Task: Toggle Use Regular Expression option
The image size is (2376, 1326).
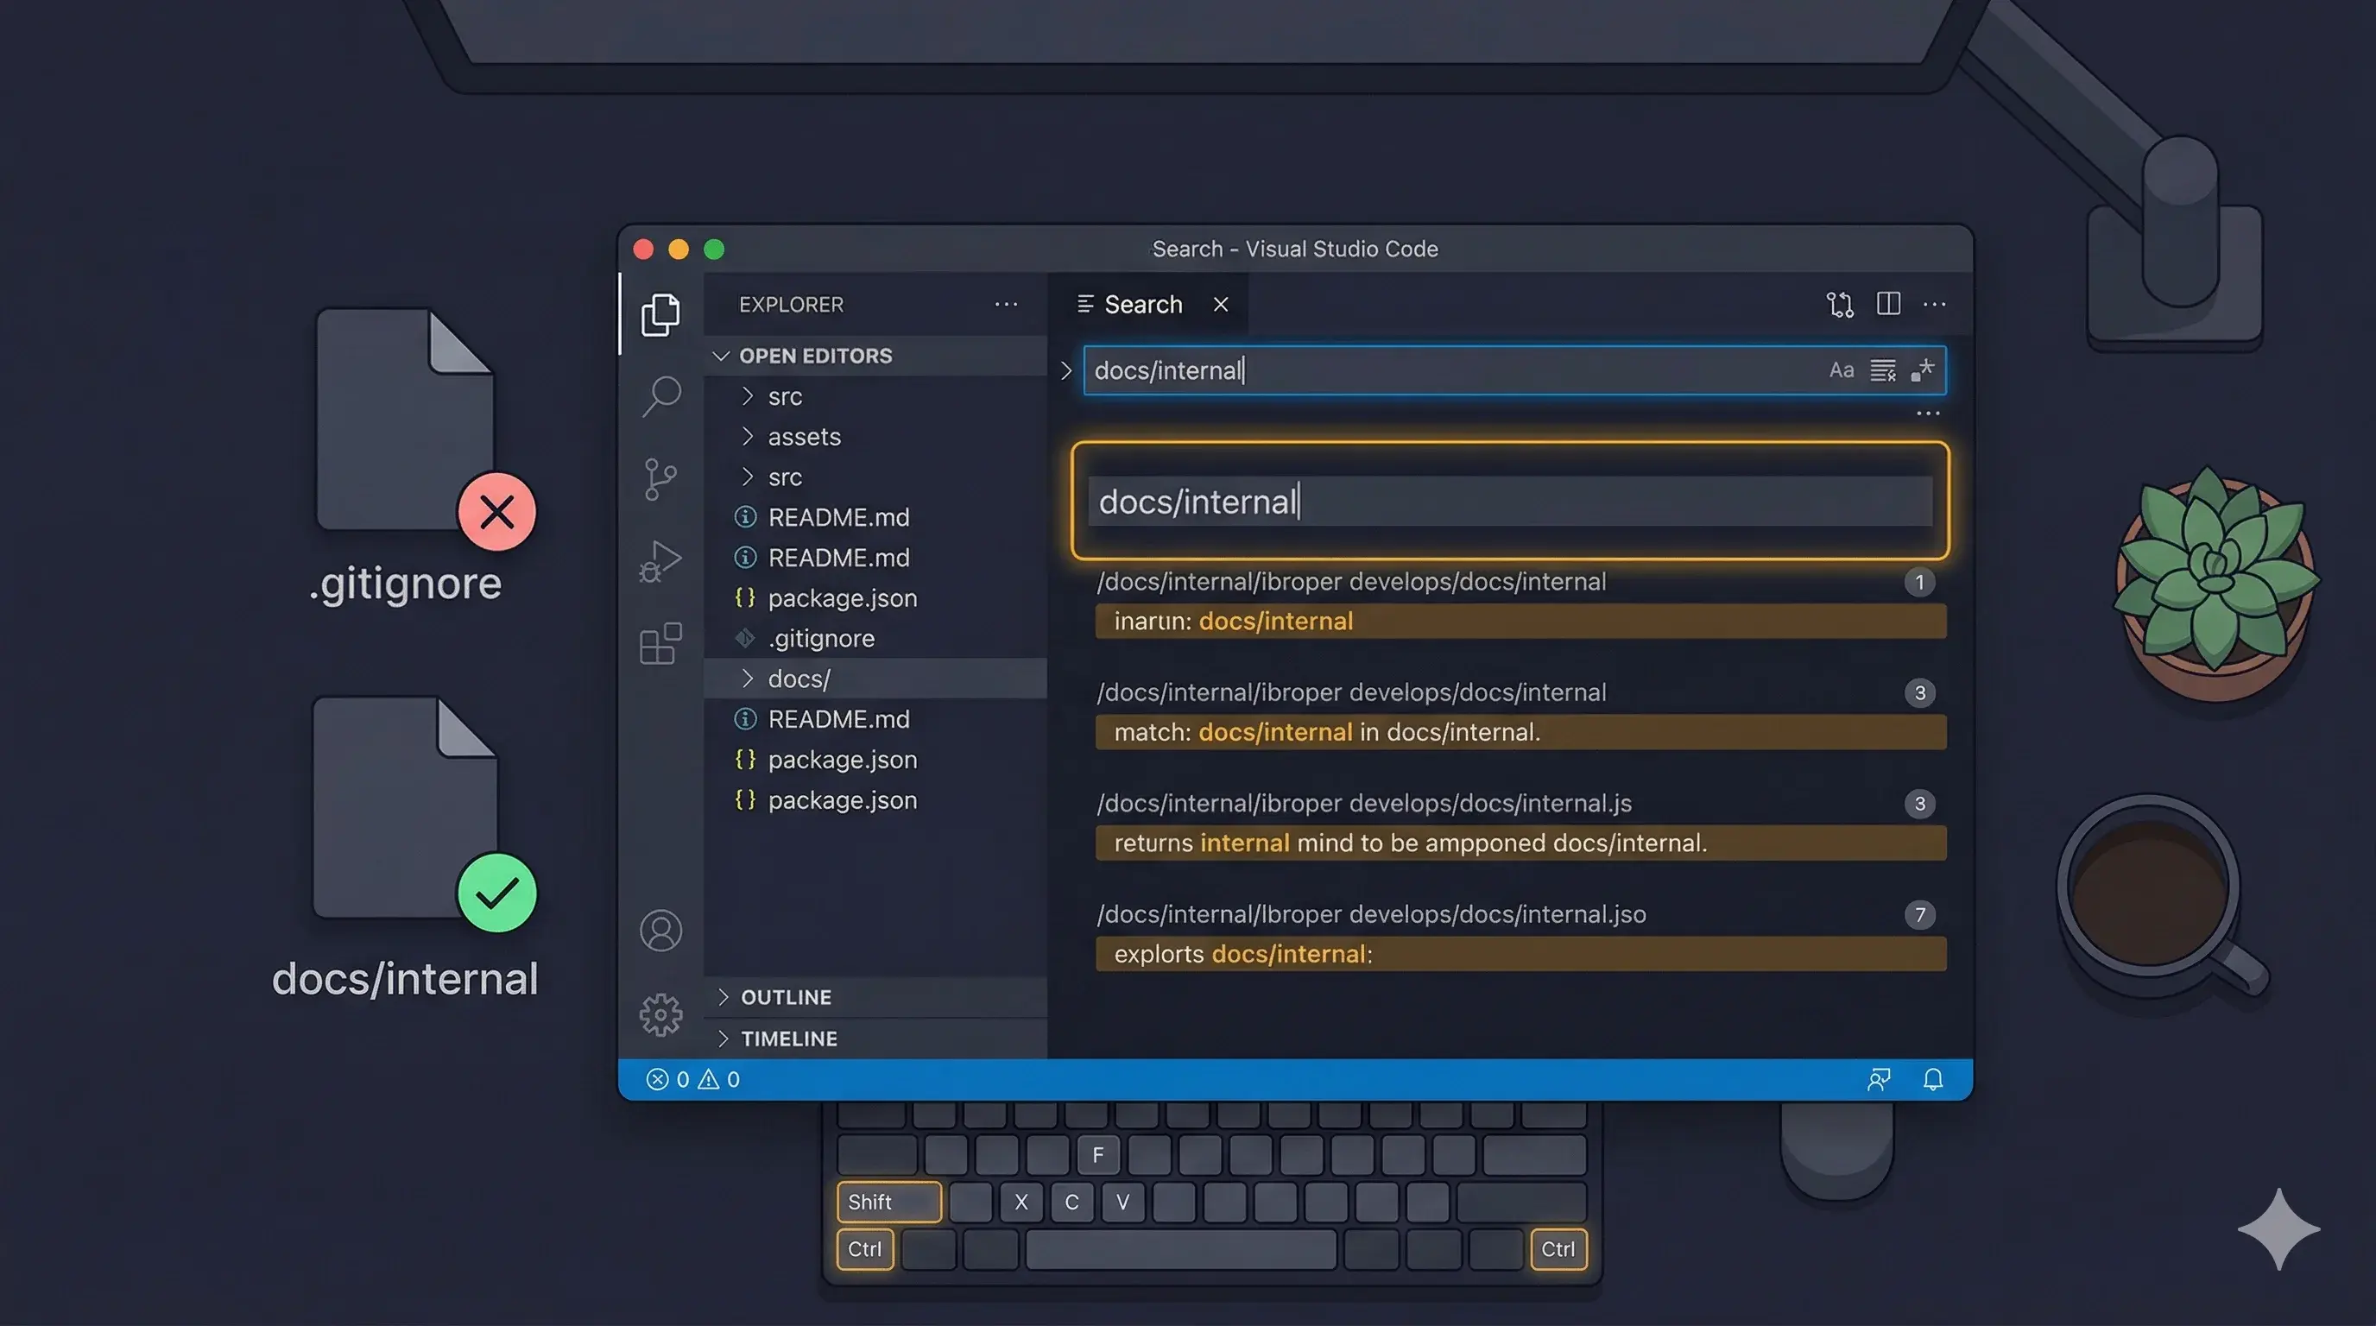Action: point(1923,370)
